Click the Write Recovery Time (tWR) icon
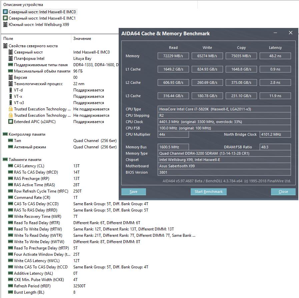Viewport: 299px width, 298px height. [11, 217]
